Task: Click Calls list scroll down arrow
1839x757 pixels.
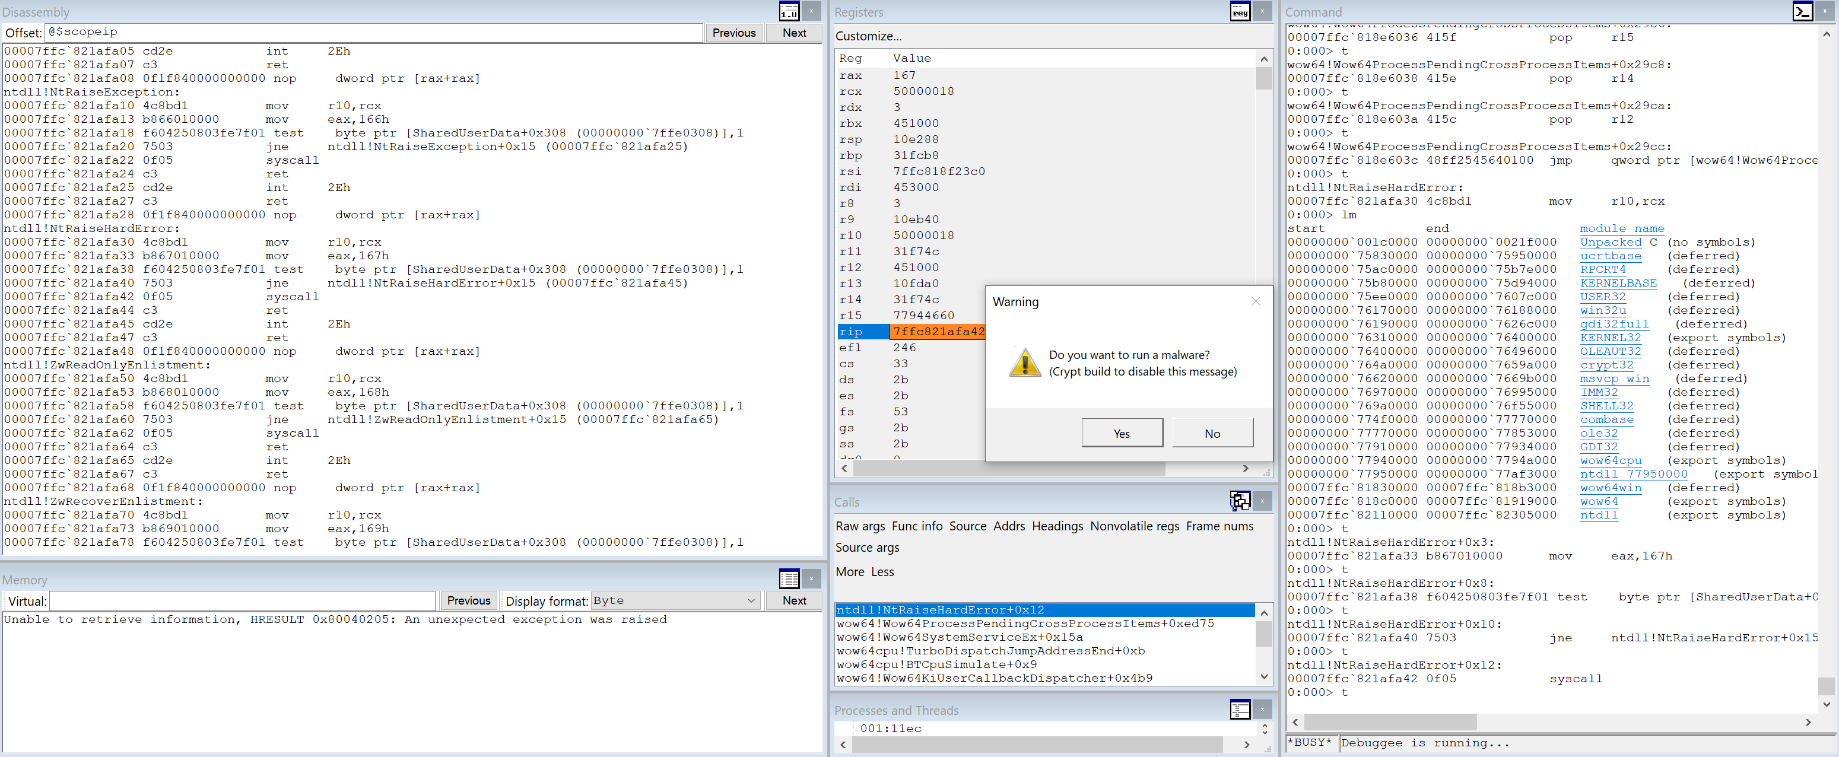Action: click(x=1263, y=676)
